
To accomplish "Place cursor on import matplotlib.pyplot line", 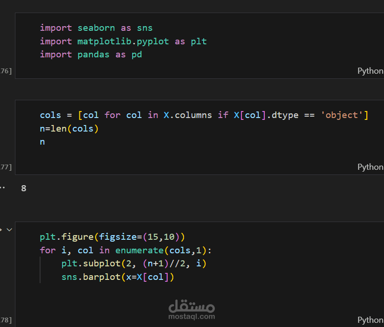I will pyautogui.click(x=123, y=42).
